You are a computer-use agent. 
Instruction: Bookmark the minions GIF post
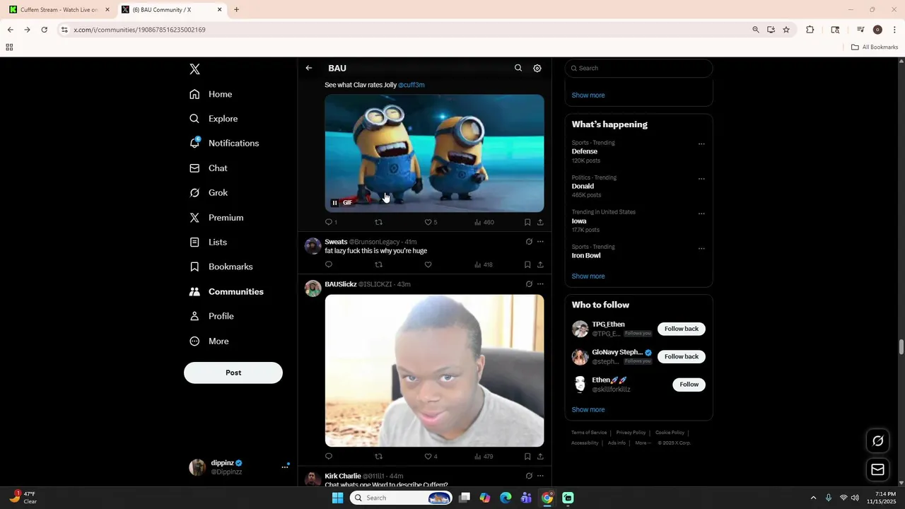click(x=527, y=222)
